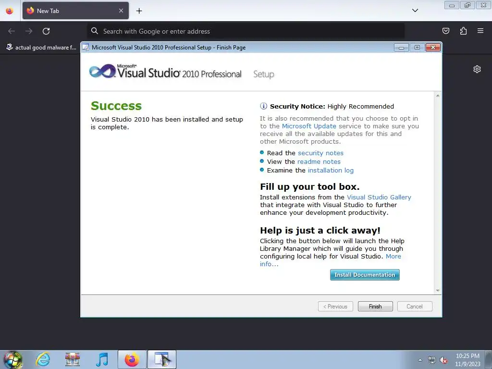Close the Visual Studio Setup window
This screenshot has height=369, width=492.
point(433,48)
